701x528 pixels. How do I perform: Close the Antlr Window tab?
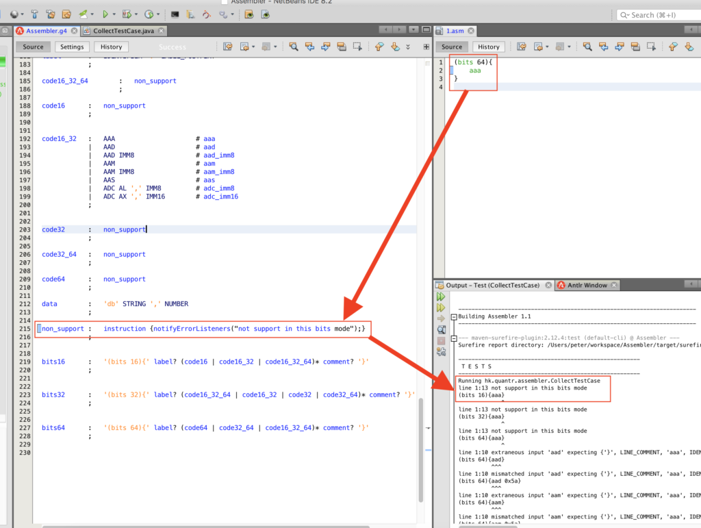tap(614, 286)
